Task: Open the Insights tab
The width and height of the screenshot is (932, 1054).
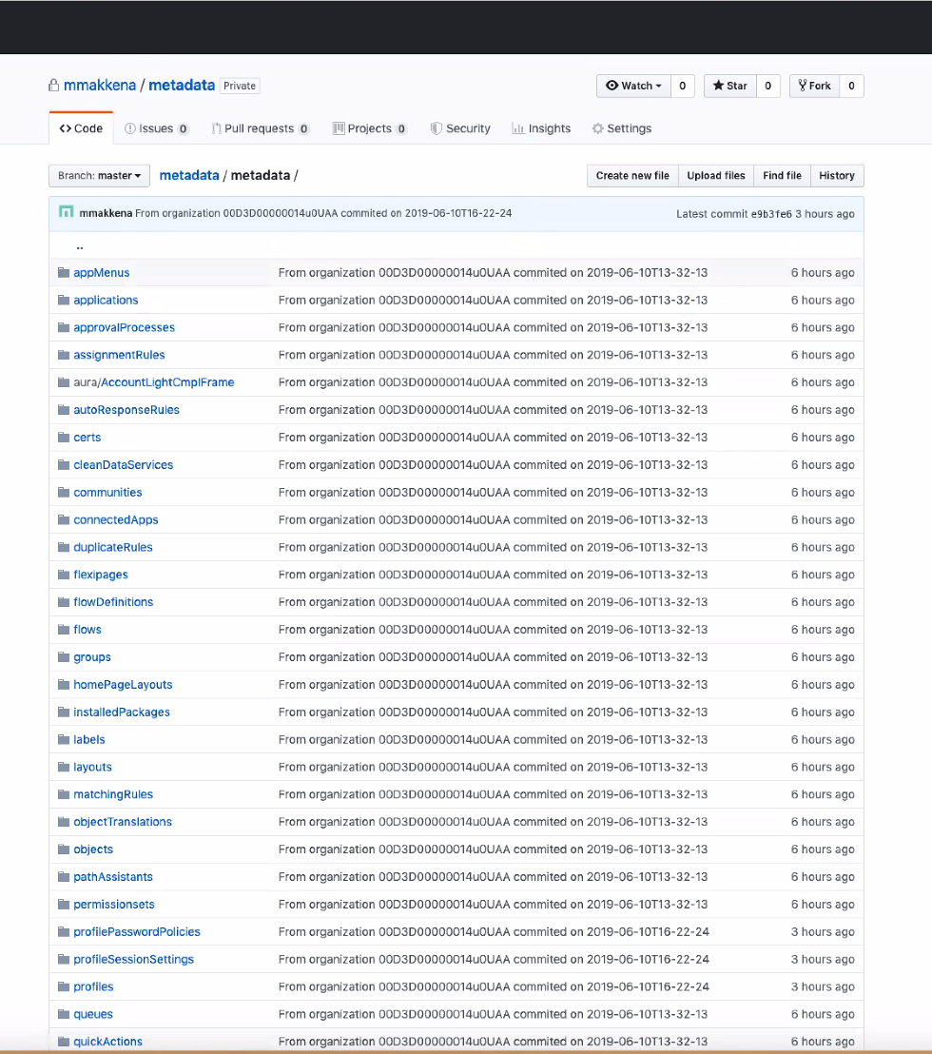Action: [541, 128]
